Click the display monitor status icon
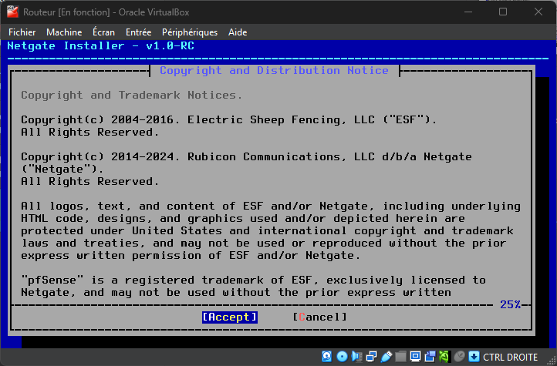Screen dimensions: 557x366 tap(416, 357)
